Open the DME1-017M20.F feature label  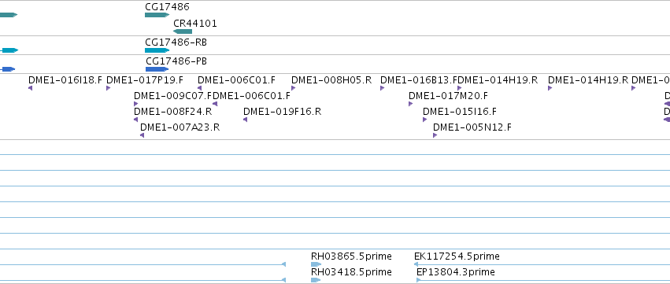coord(448,96)
